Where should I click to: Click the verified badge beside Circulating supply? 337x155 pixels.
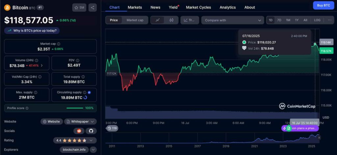[x=89, y=92]
